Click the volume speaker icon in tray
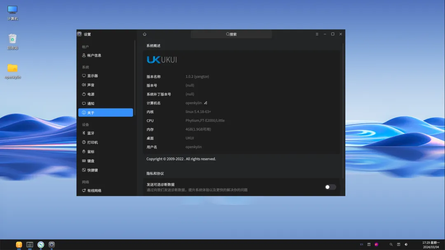This screenshot has width=445, height=250. 406,245
